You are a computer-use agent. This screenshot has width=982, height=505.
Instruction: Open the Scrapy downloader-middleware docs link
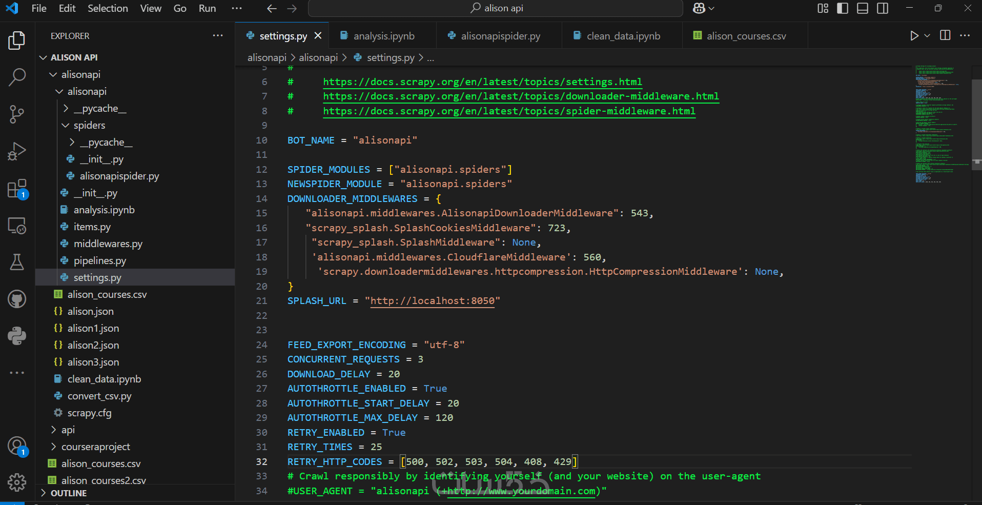(x=521, y=96)
